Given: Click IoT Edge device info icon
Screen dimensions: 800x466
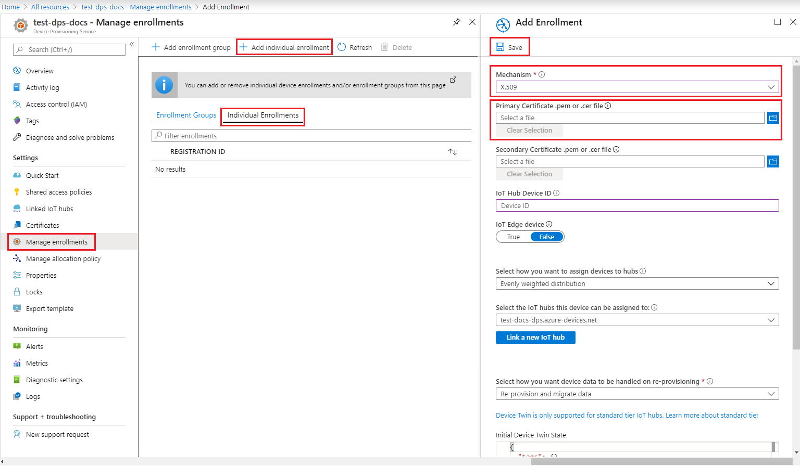Looking at the screenshot, I should coord(549,224).
